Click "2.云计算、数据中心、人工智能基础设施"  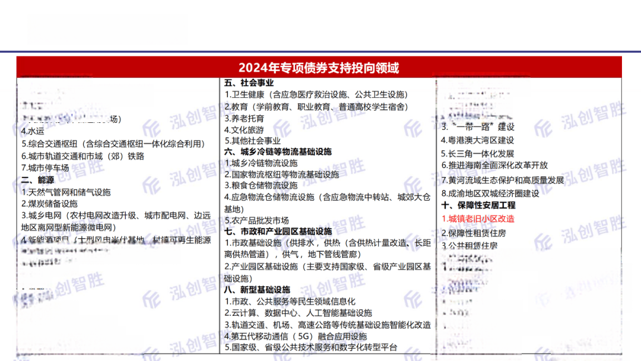click(x=298, y=313)
